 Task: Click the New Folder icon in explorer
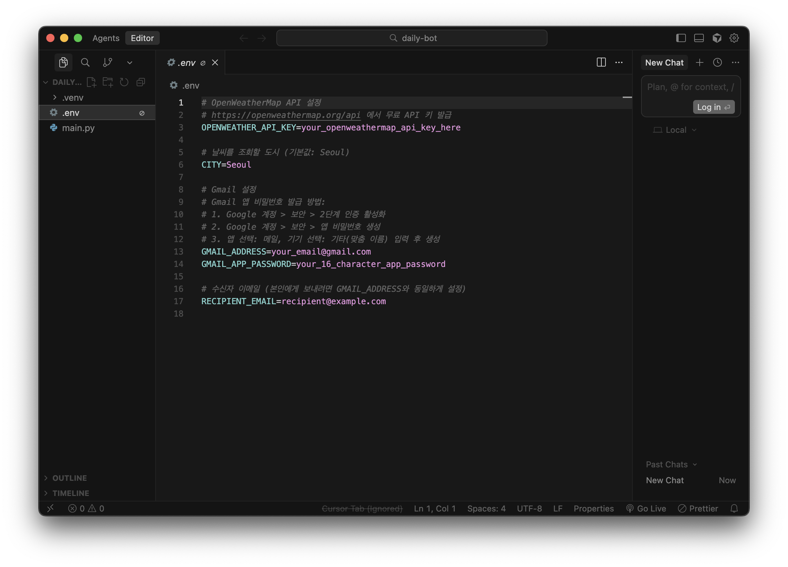point(108,82)
